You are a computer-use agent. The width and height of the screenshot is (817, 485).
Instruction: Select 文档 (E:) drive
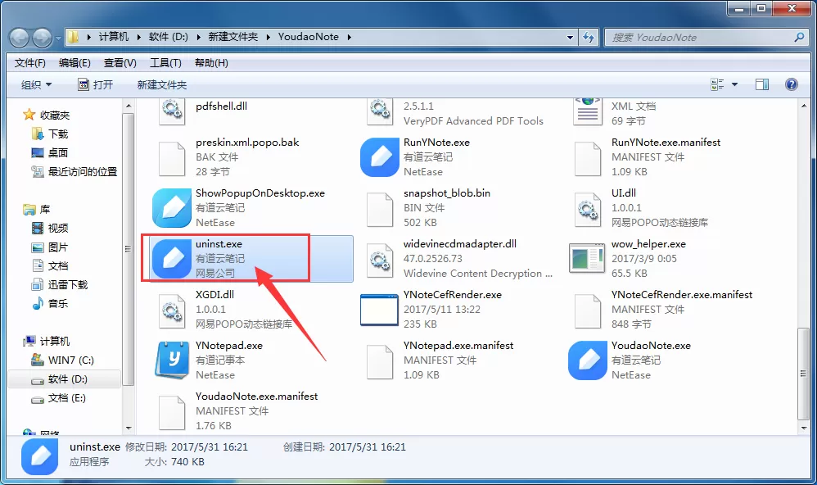pyautogui.click(x=58, y=398)
